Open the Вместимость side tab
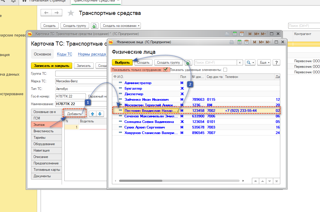This screenshot has width=320, height=212. [46, 131]
